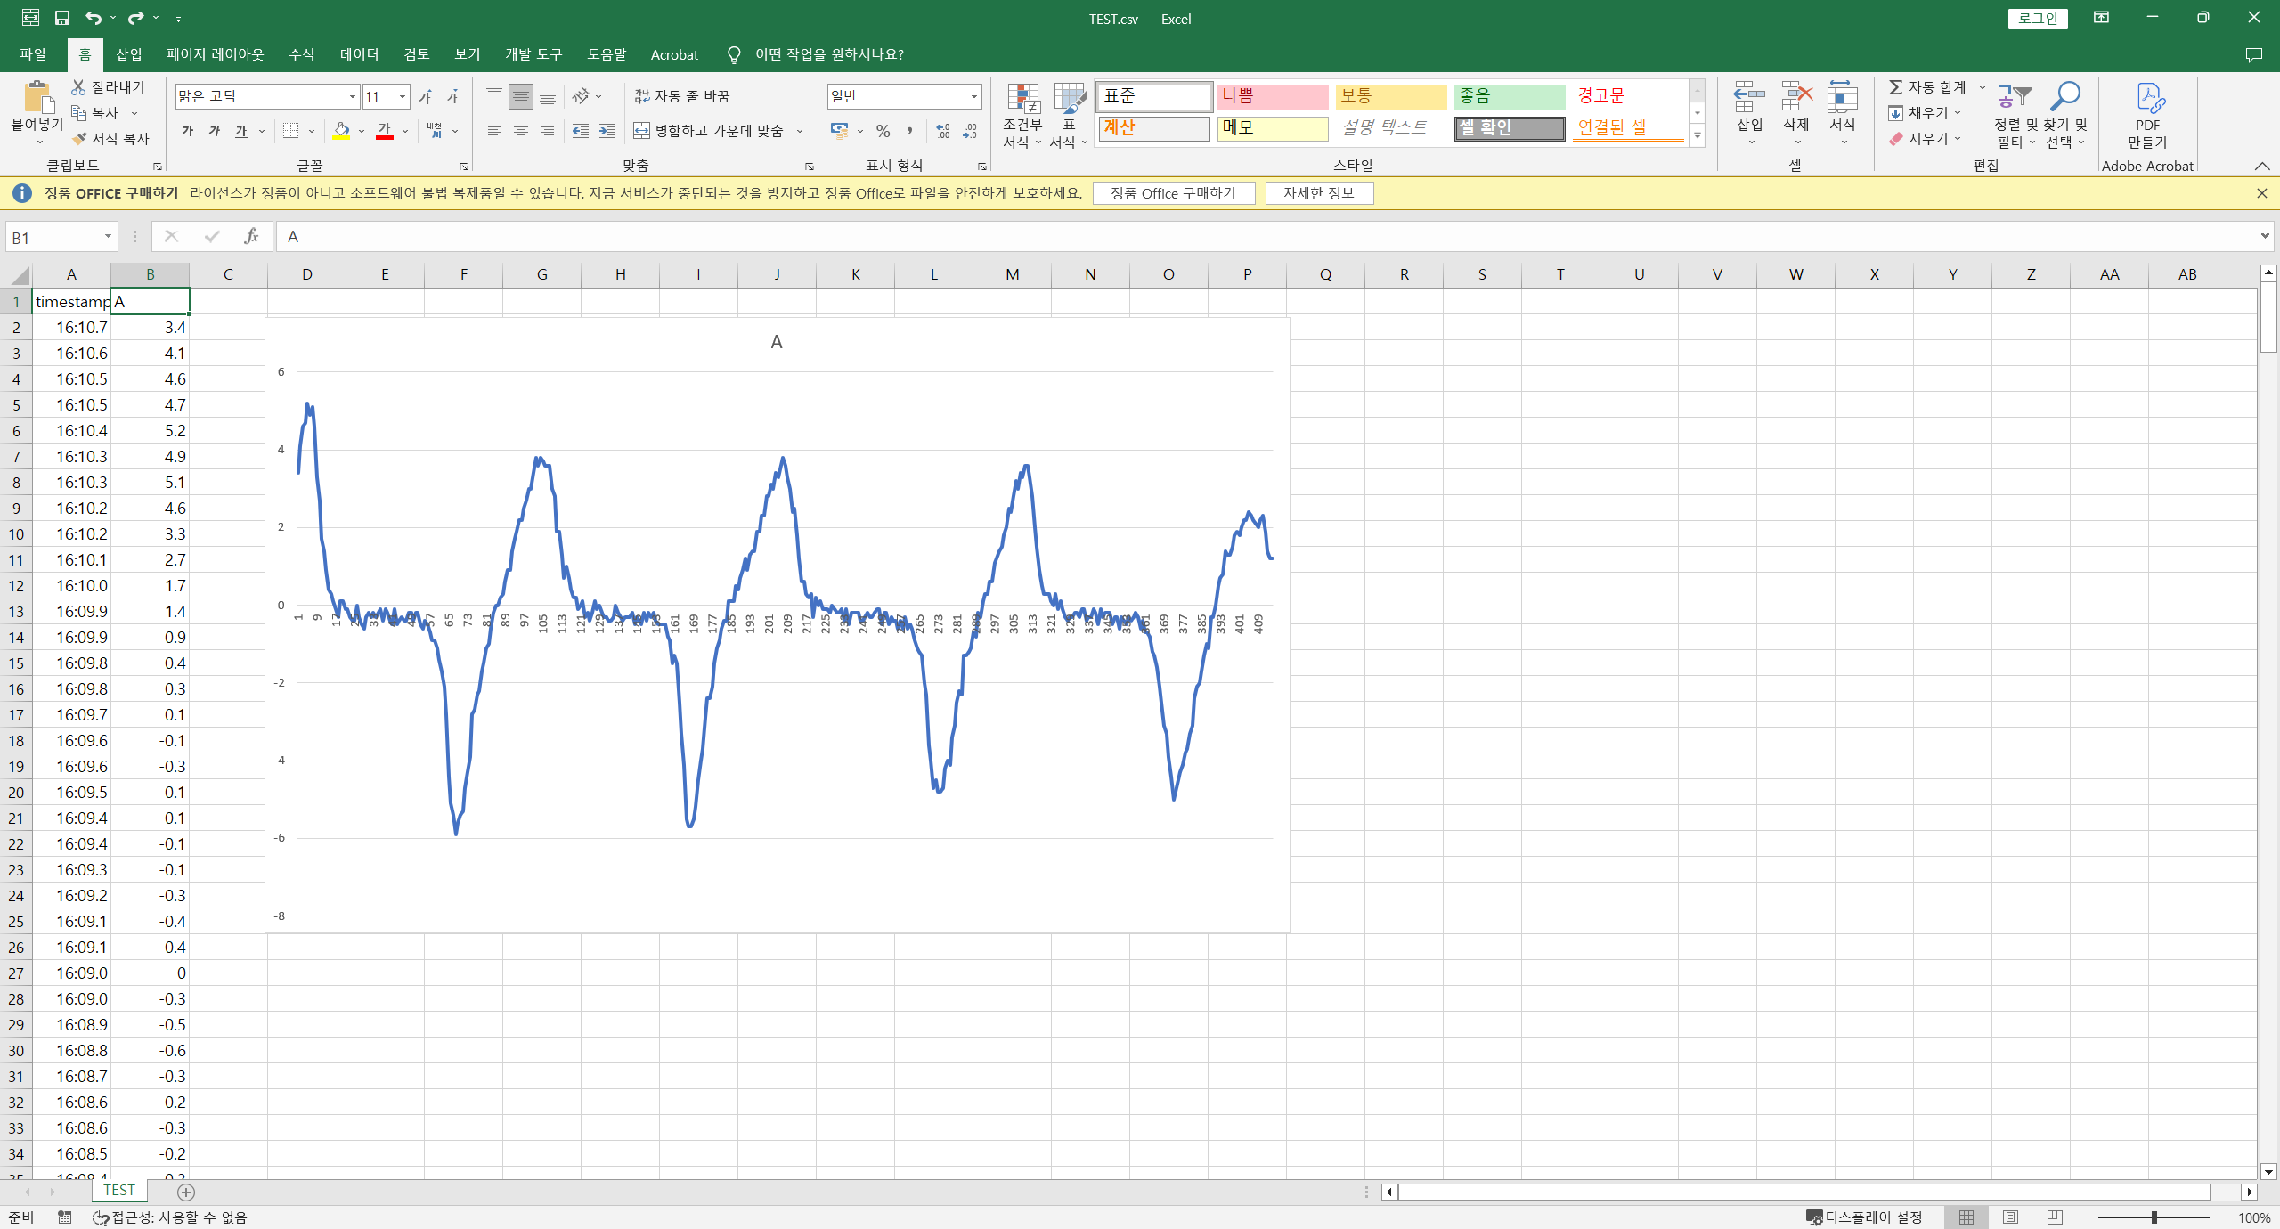This screenshot has width=2280, height=1229.
Task: Expand the Name Box dropdown arrow
Action: (108, 237)
